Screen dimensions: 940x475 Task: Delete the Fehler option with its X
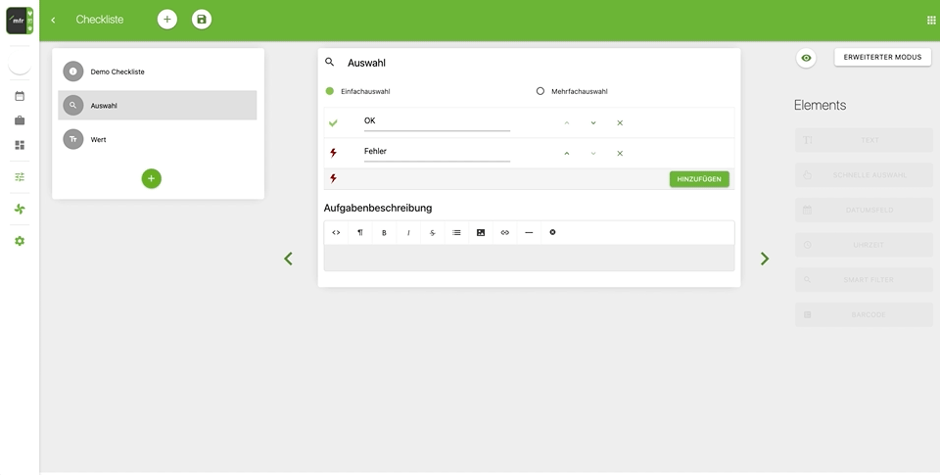tap(620, 154)
